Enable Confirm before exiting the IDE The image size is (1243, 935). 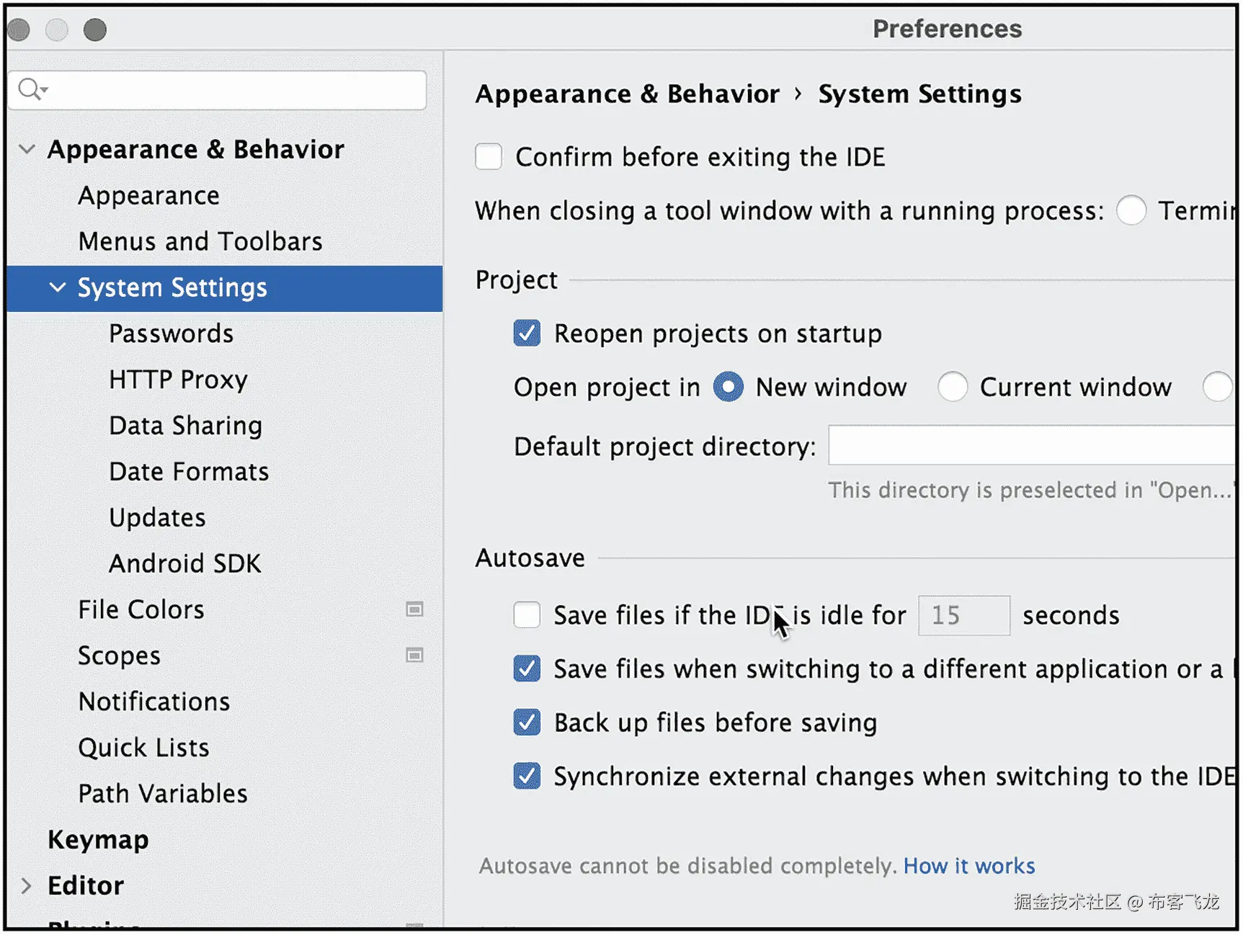pyautogui.click(x=489, y=157)
